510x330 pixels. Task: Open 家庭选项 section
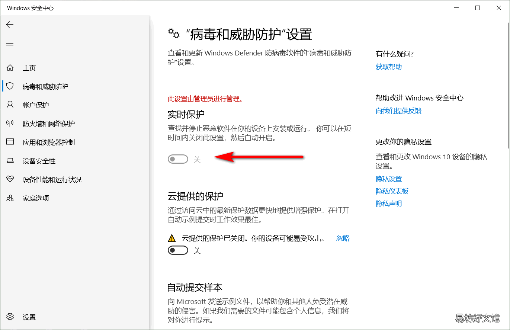(x=36, y=198)
